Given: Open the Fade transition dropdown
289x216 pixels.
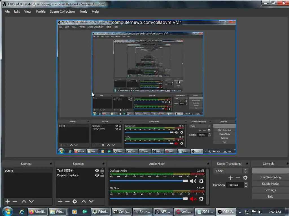Looking at the screenshot, I should (x=231, y=171).
